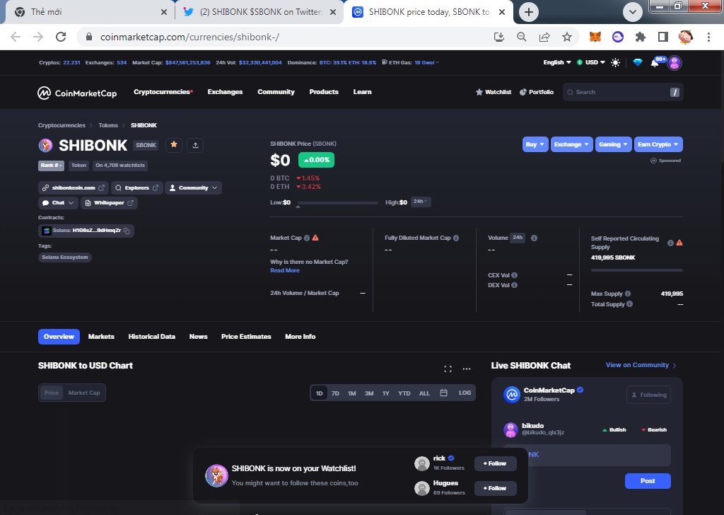Open Buy dropdown button
The image size is (724, 515).
[535, 144]
